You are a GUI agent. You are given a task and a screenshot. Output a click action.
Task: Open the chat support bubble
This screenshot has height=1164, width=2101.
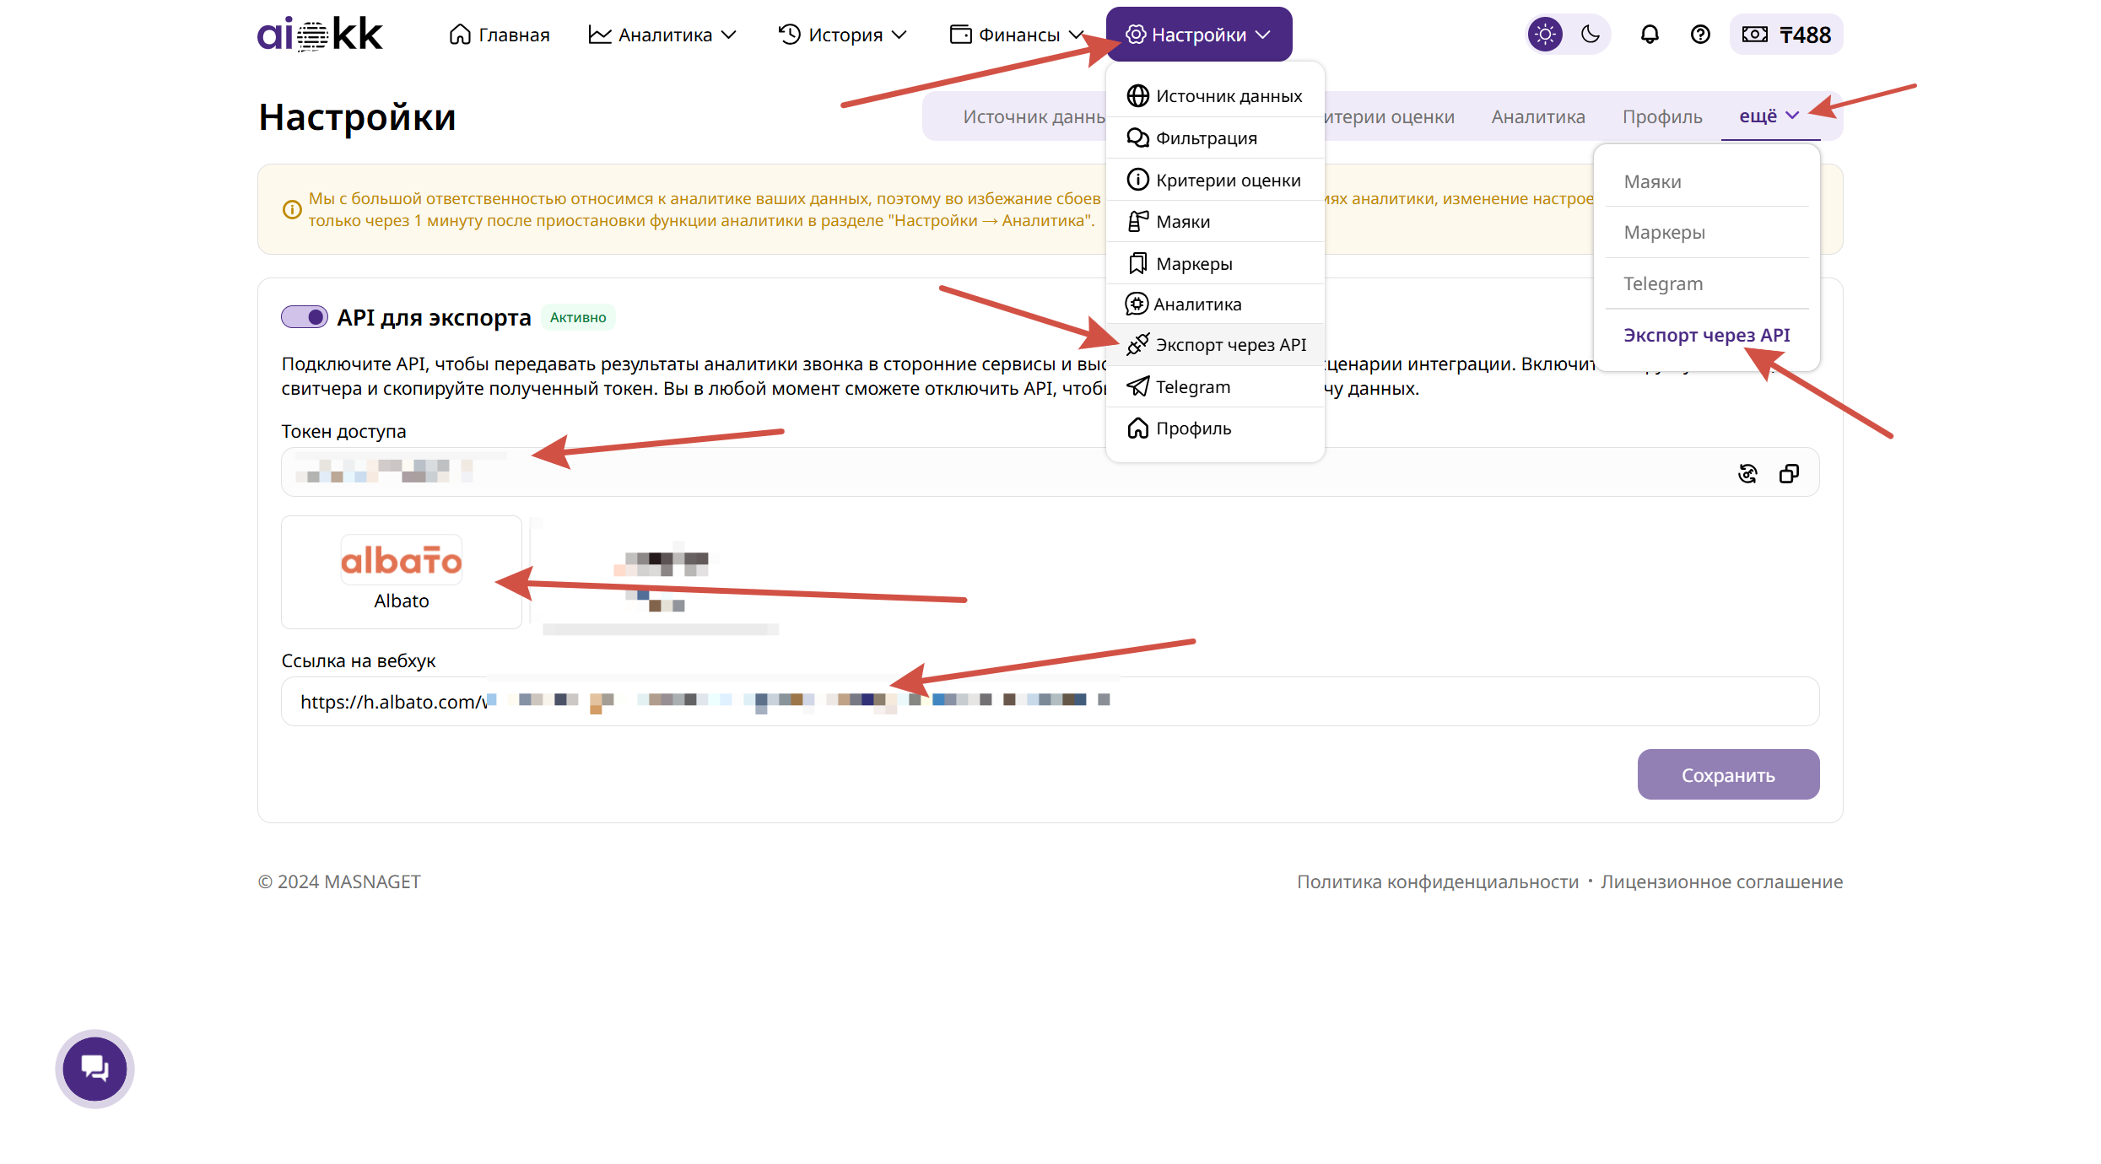click(95, 1069)
